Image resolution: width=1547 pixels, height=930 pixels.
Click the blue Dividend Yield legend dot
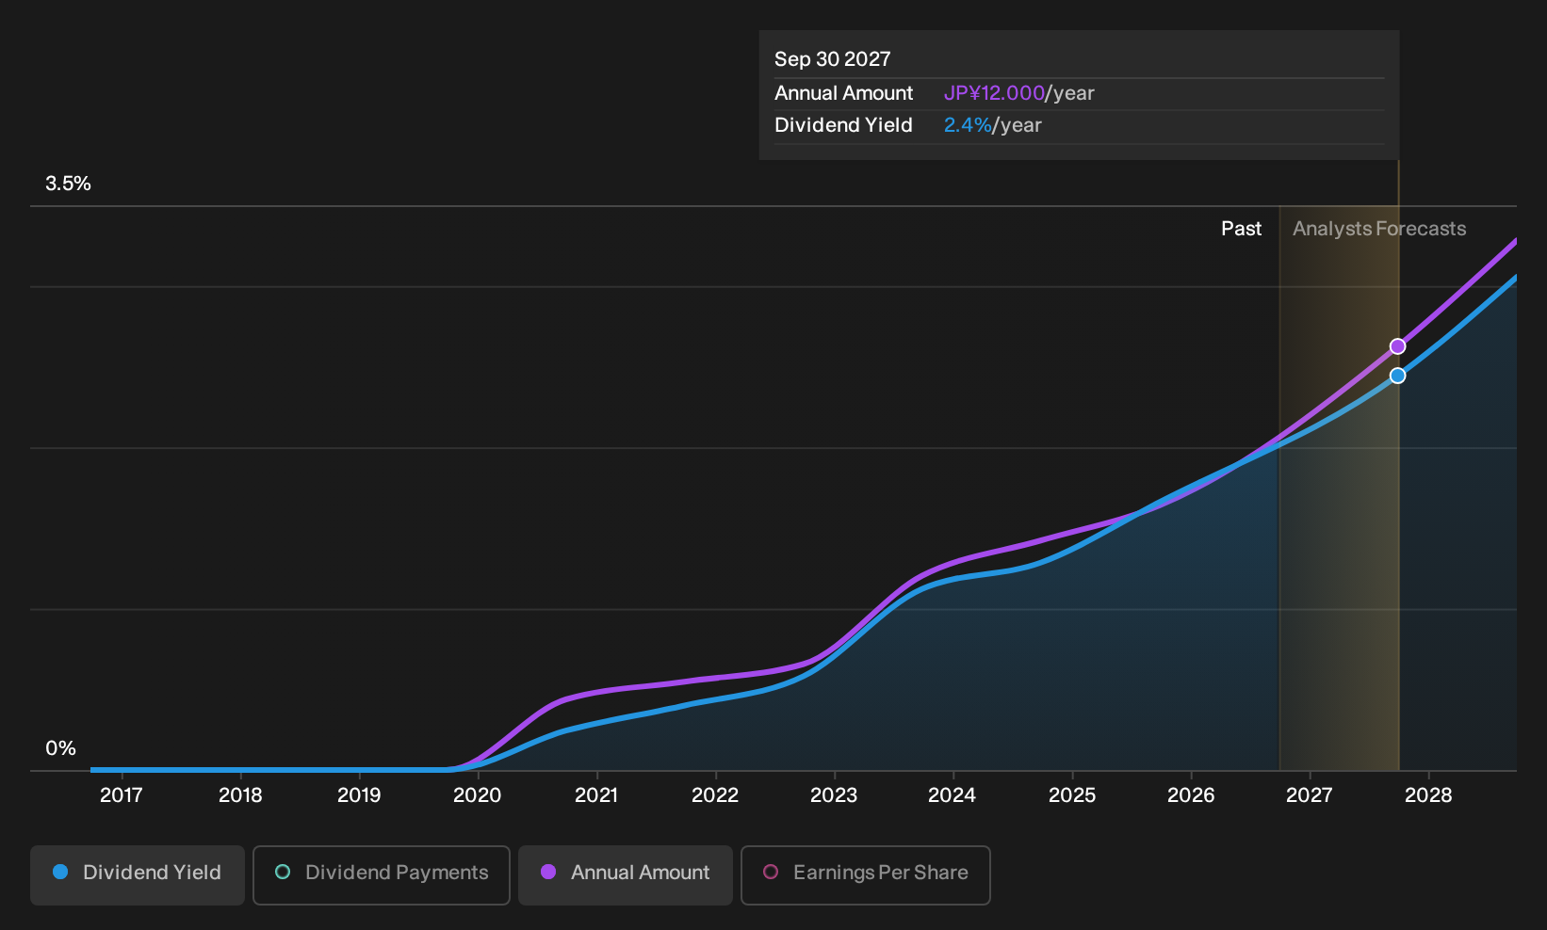[60, 872]
